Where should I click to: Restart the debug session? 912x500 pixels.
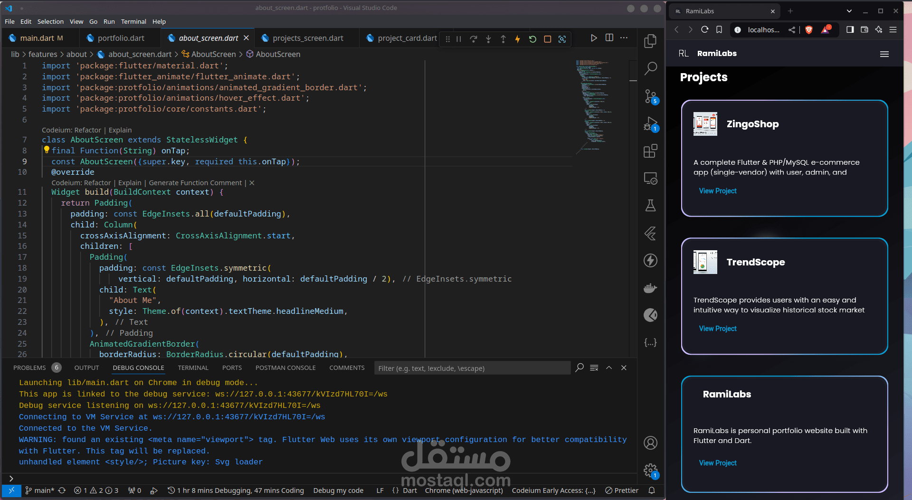[532, 39]
